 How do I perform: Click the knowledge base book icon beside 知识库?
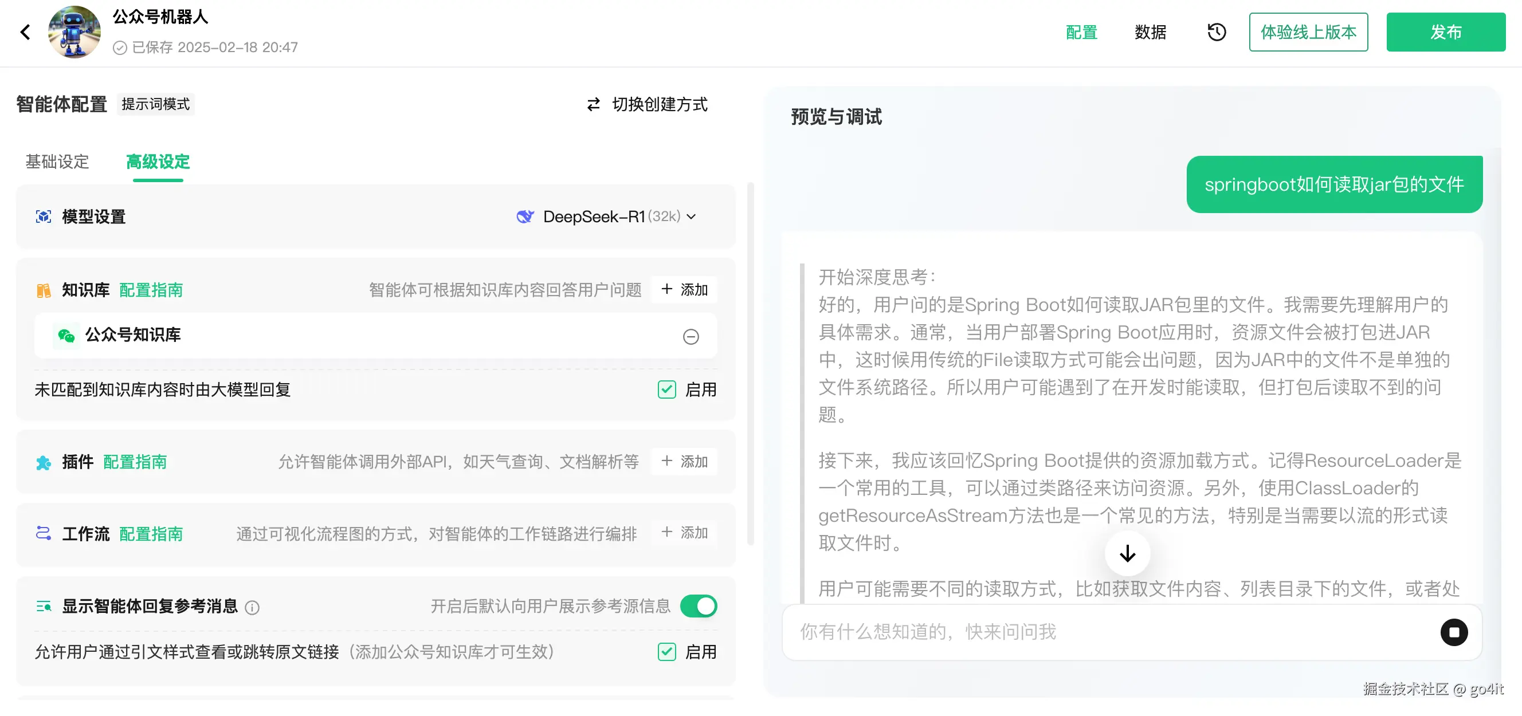44,289
